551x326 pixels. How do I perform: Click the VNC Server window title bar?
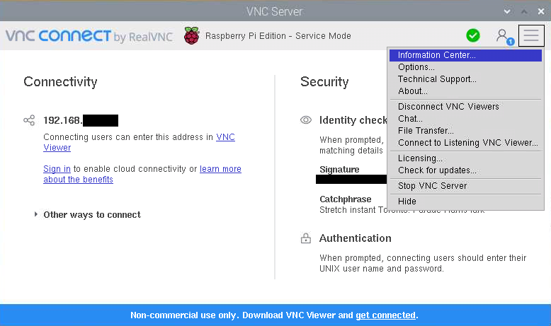[274, 11]
